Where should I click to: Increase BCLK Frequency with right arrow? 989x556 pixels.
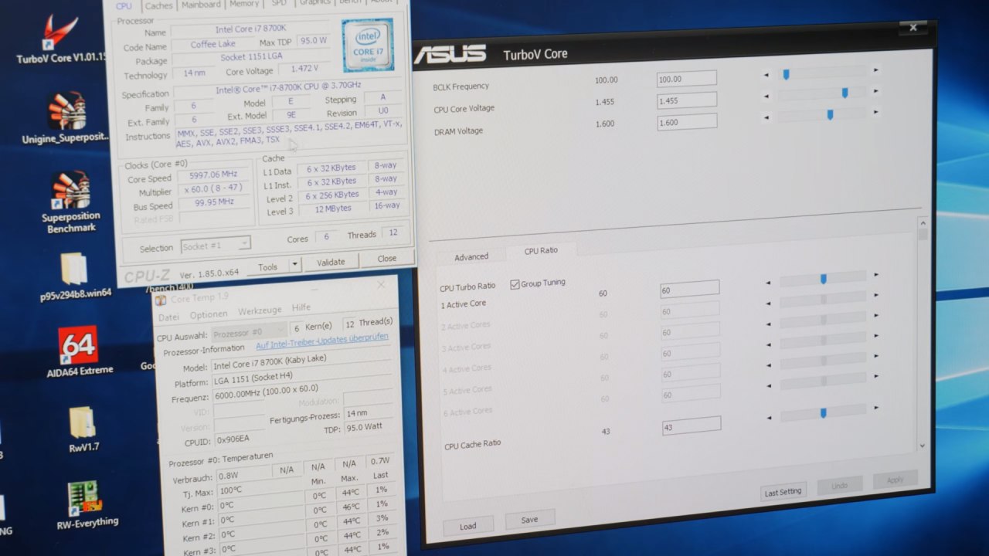coord(875,70)
